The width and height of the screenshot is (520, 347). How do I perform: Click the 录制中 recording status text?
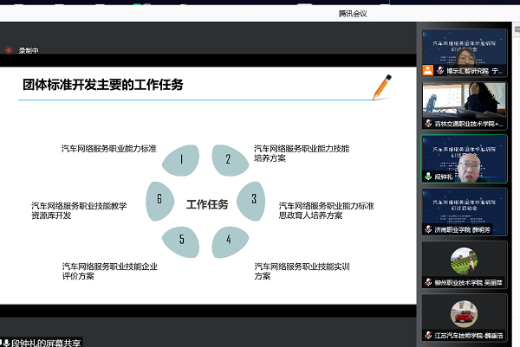pos(29,50)
